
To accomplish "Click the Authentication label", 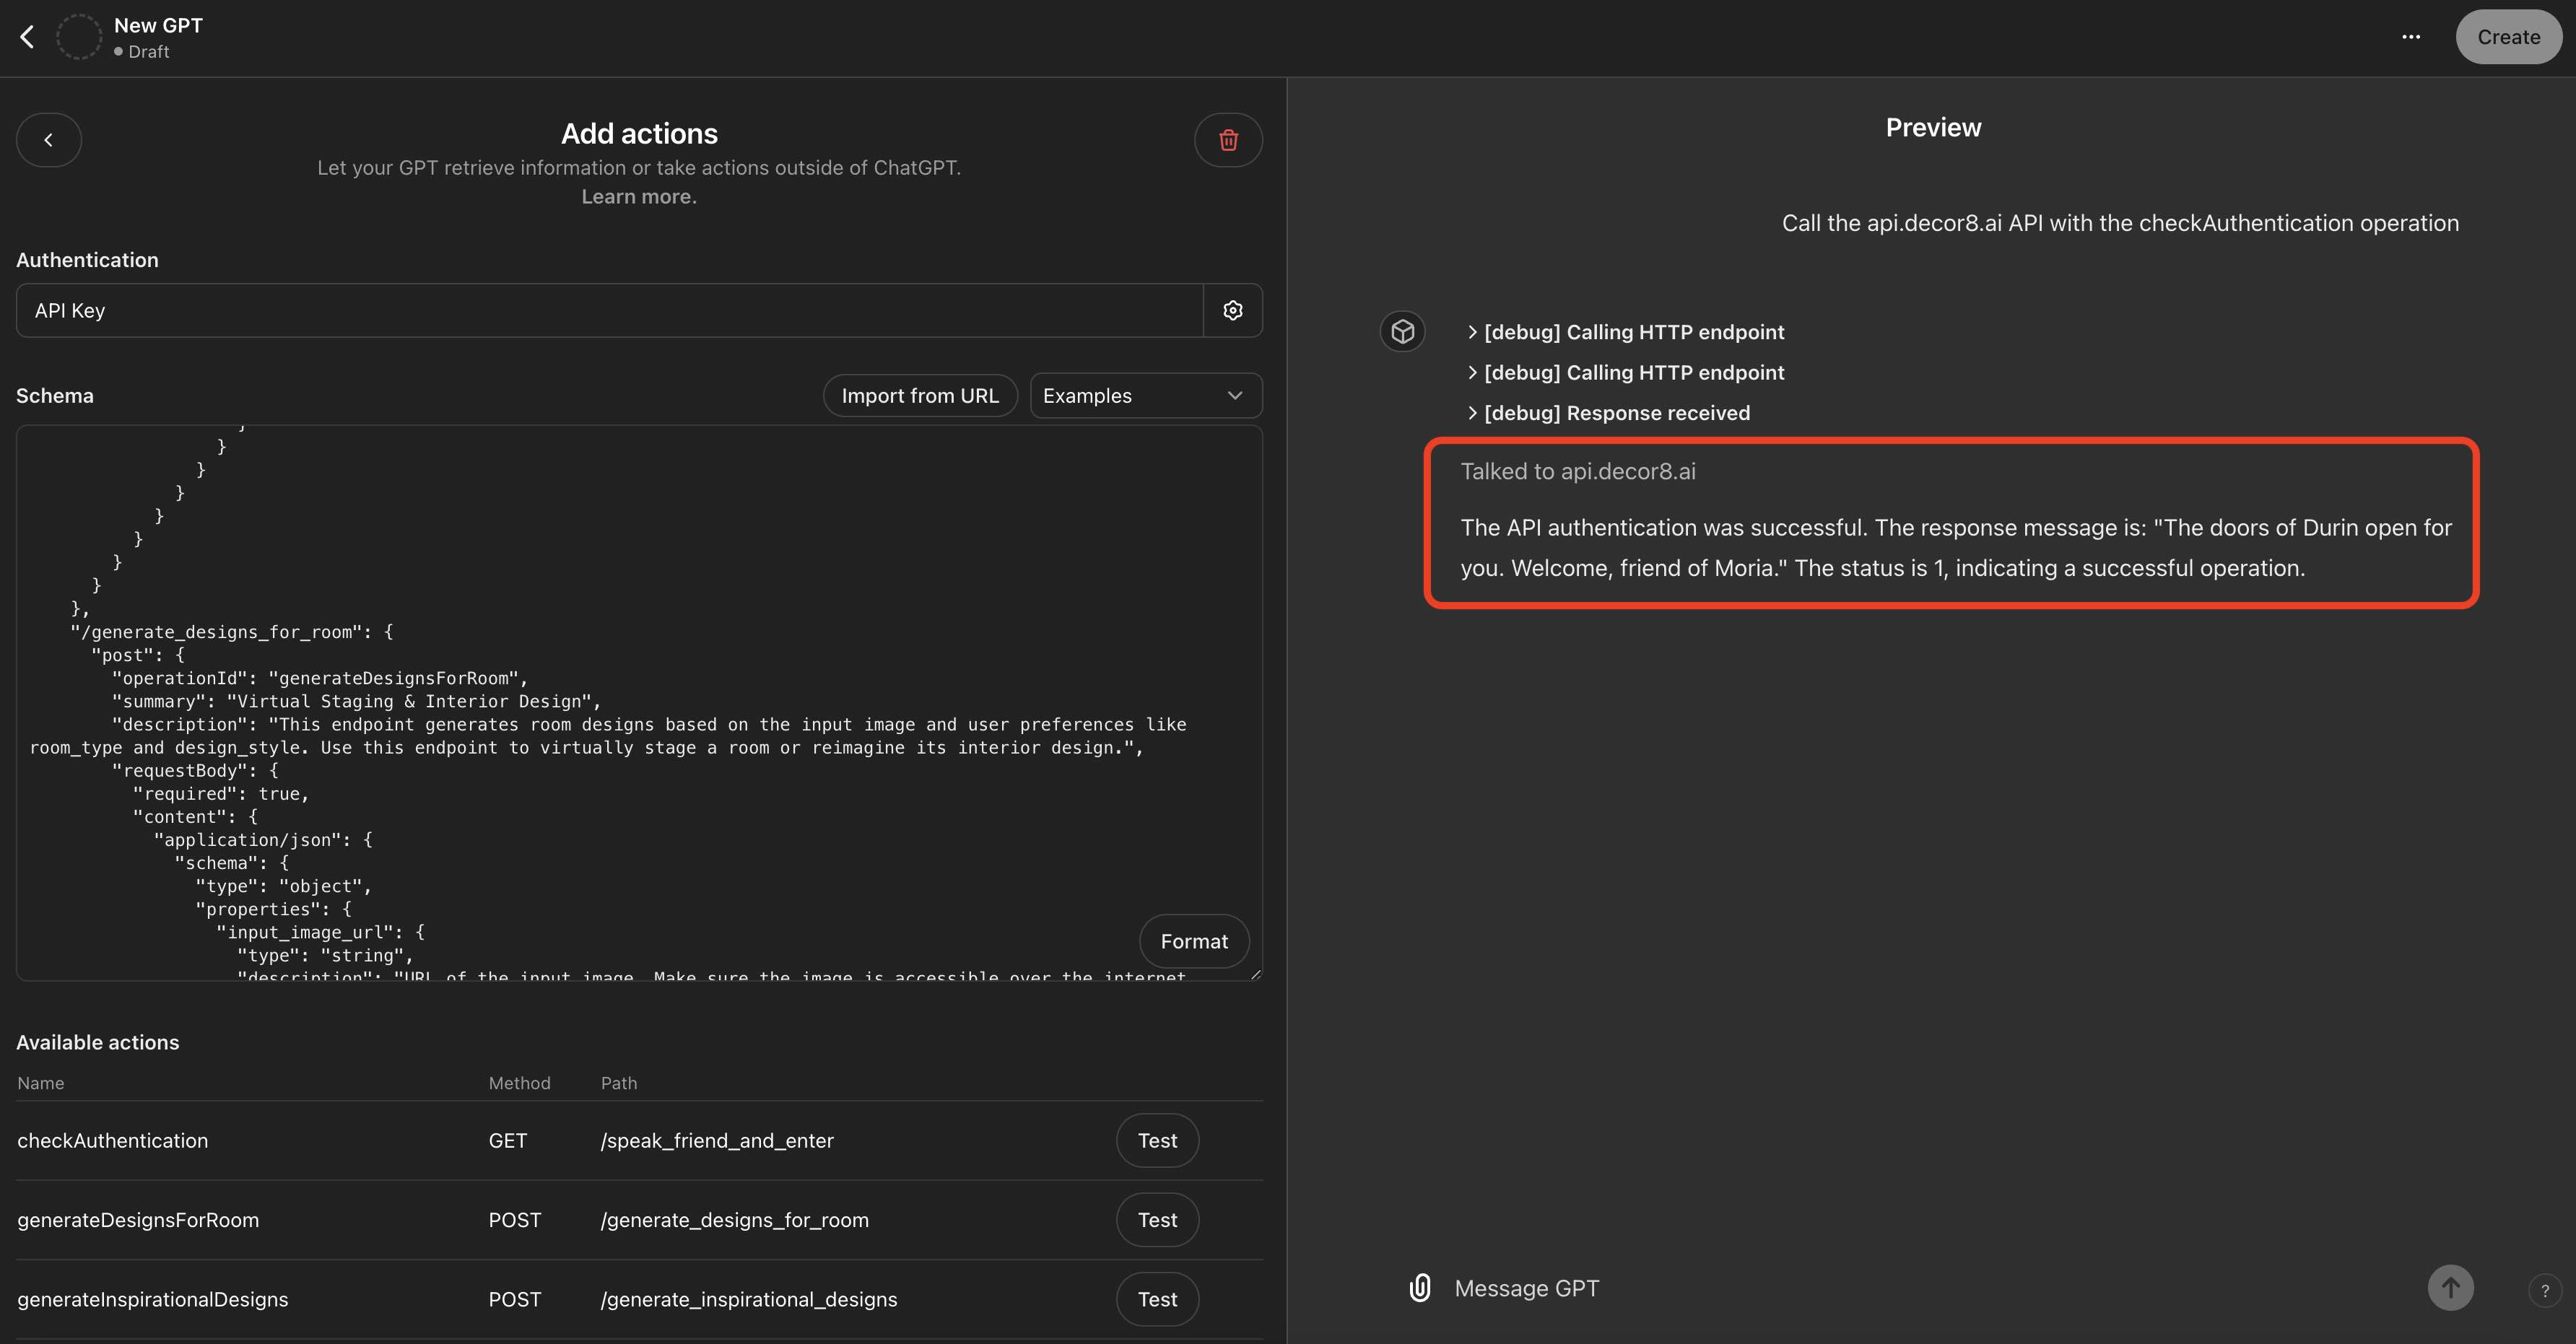I will [87, 260].
